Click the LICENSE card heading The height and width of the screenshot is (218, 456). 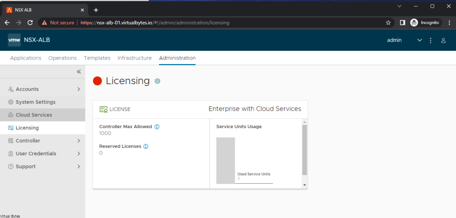pyautogui.click(x=120, y=109)
